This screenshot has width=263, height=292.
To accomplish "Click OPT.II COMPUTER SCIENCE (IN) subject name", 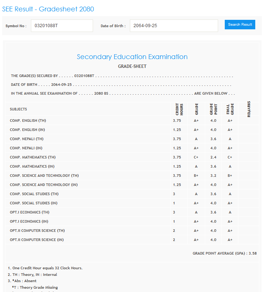I will (x=37, y=240).
